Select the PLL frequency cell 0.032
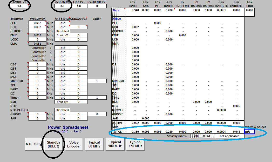 [x=37, y=23]
